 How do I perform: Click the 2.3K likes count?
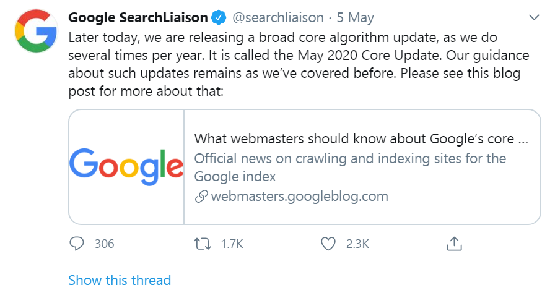357,244
